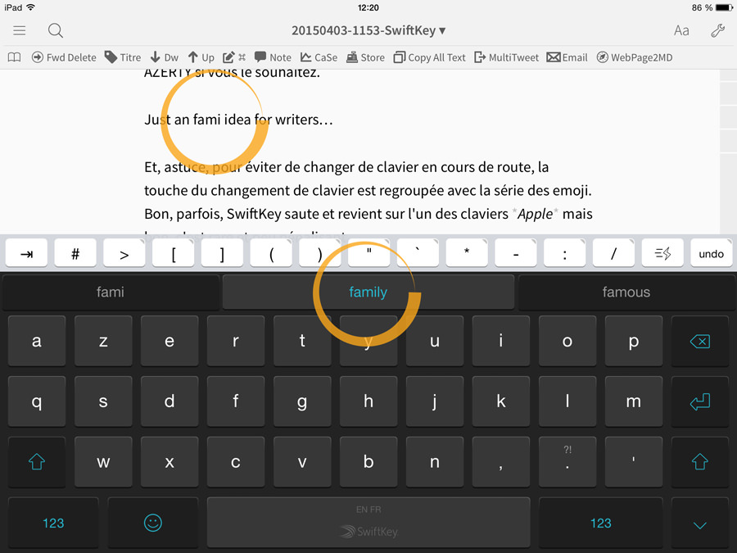Choose the 'fami' suggestion
This screenshot has height=553, width=737.
coord(111,292)
